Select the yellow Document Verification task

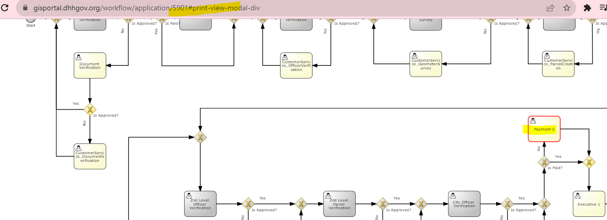coord(90,65)
